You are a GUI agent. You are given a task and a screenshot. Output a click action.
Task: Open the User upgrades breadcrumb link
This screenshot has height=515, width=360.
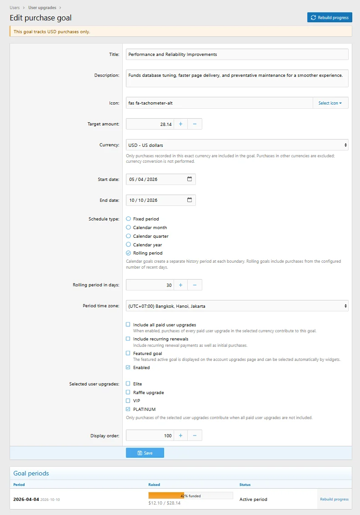click(x=42, y=8)
